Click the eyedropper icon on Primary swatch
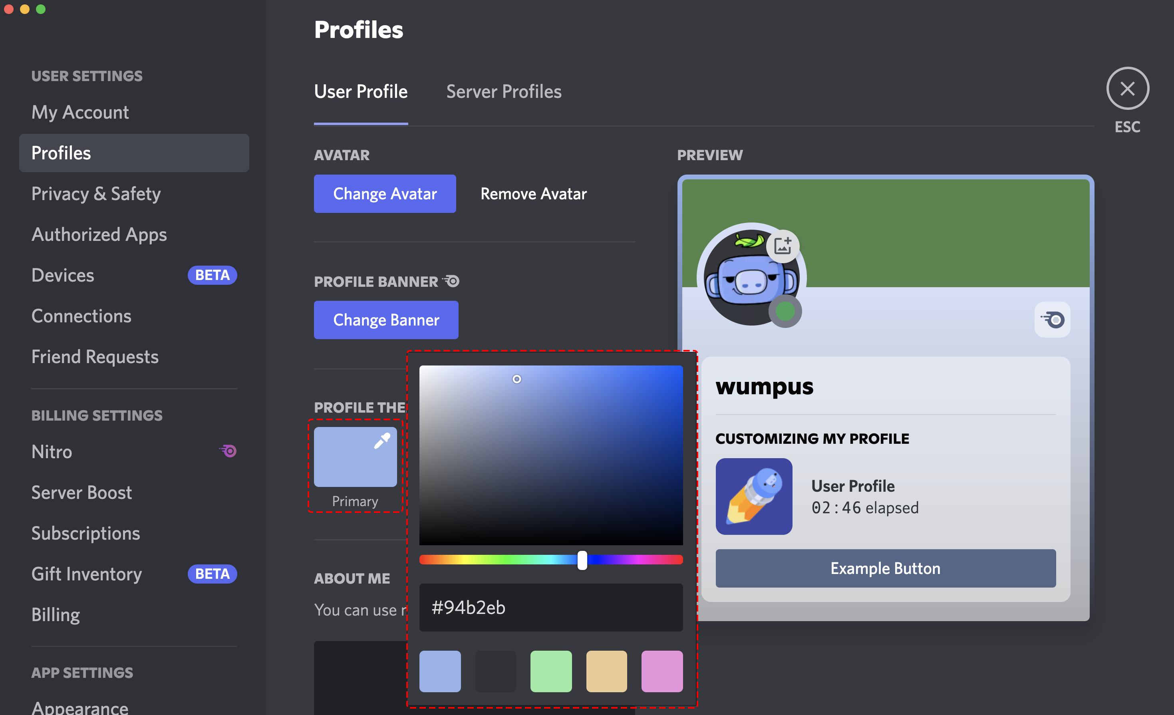Image resolution: width=1174 pixels, height=715 pixels. pyautogui.click(x=381, y=441)
